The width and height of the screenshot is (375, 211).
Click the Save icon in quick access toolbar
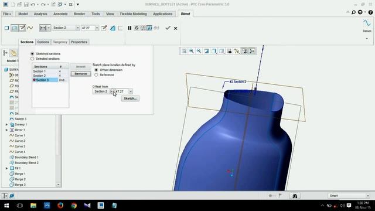click(x=26, y=4)
